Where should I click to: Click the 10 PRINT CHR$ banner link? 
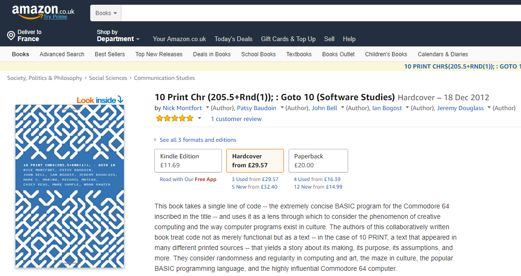tap(462, 67)
